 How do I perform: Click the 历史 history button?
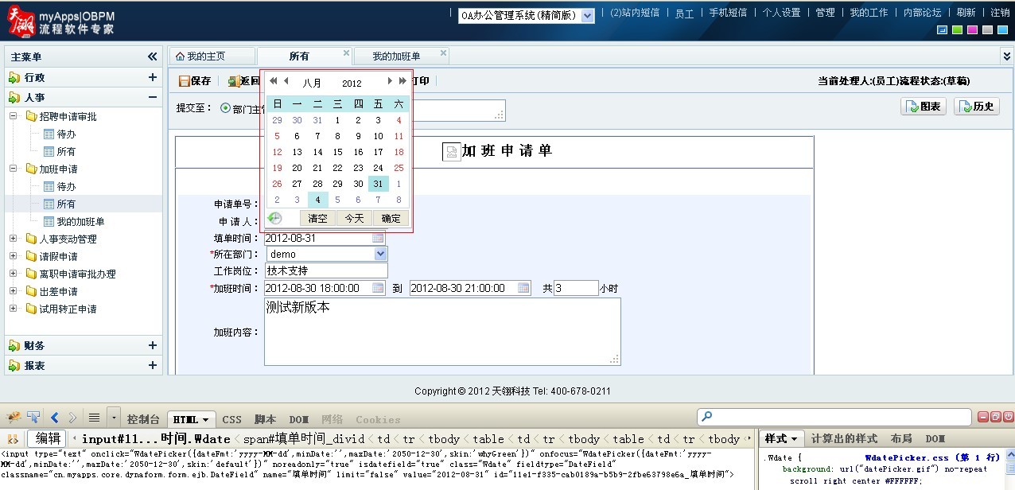click(x=977, y=107)
